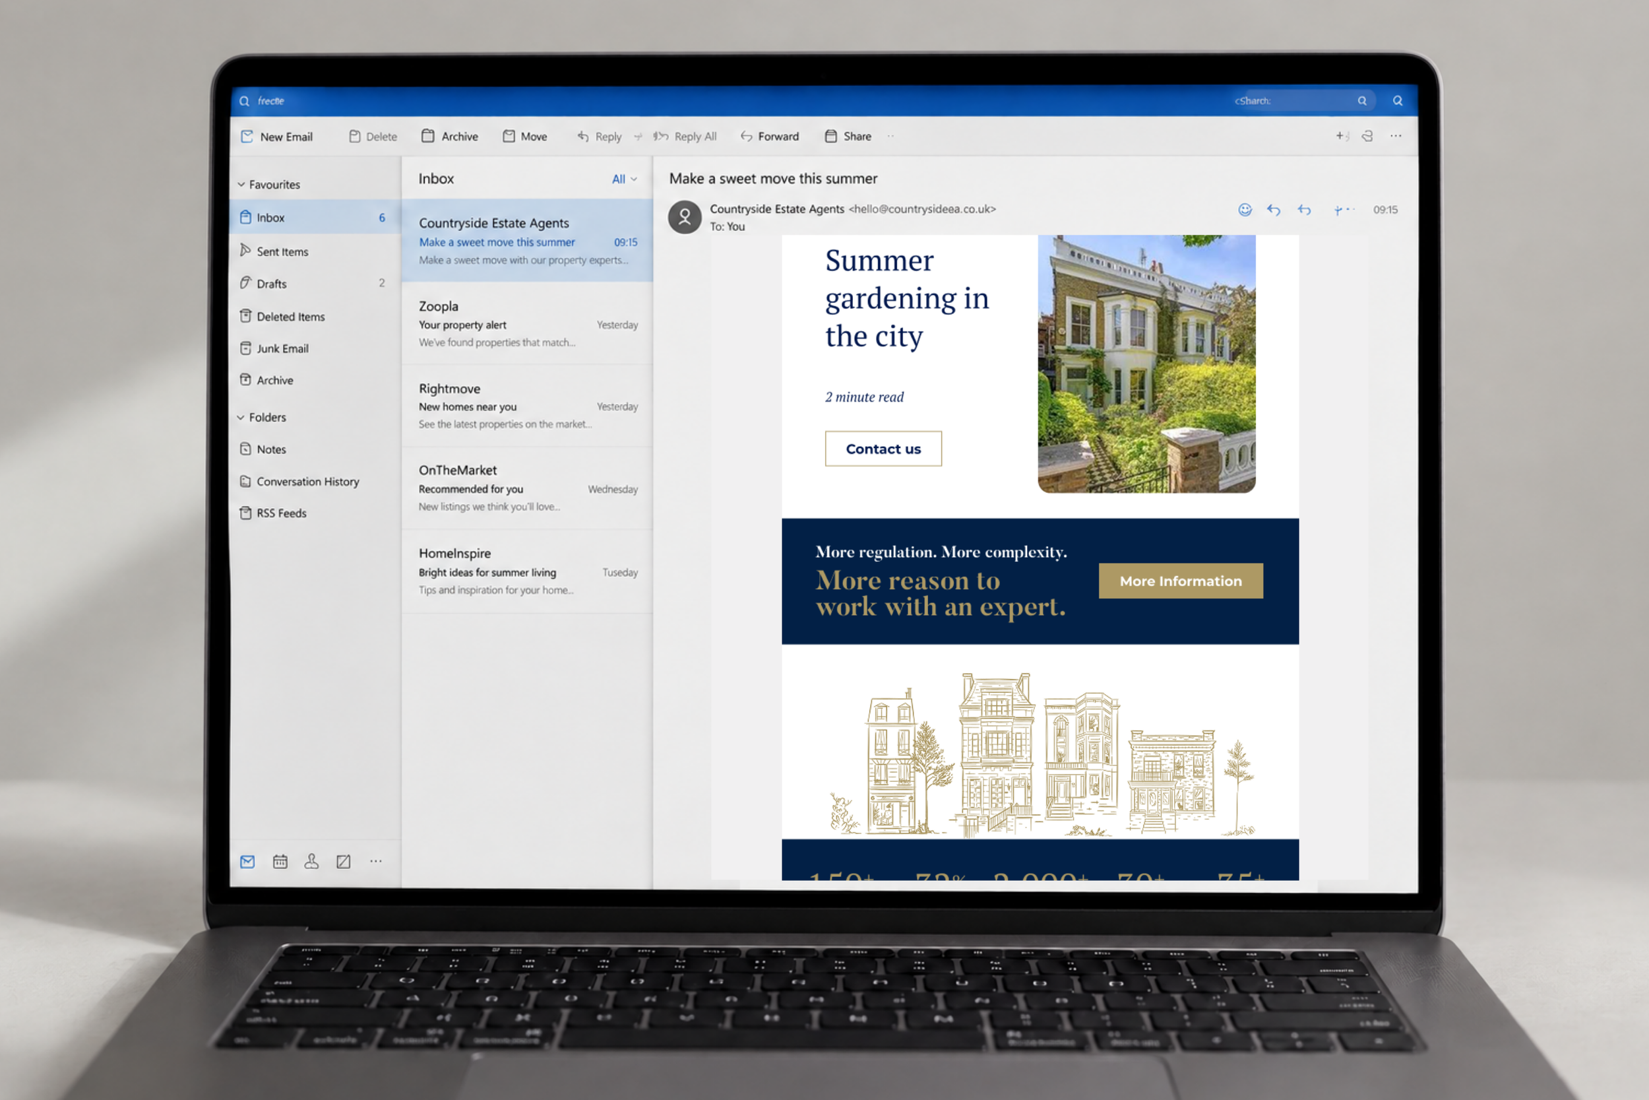Image resolution: width=1649 pixels, height=1100 pixels.
Task: Open the Drafts folder
Action: click(x=315, y=284)
